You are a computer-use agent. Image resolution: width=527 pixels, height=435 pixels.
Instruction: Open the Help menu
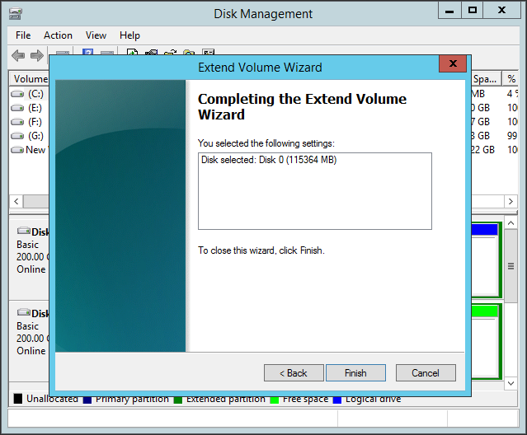[129, 35]
